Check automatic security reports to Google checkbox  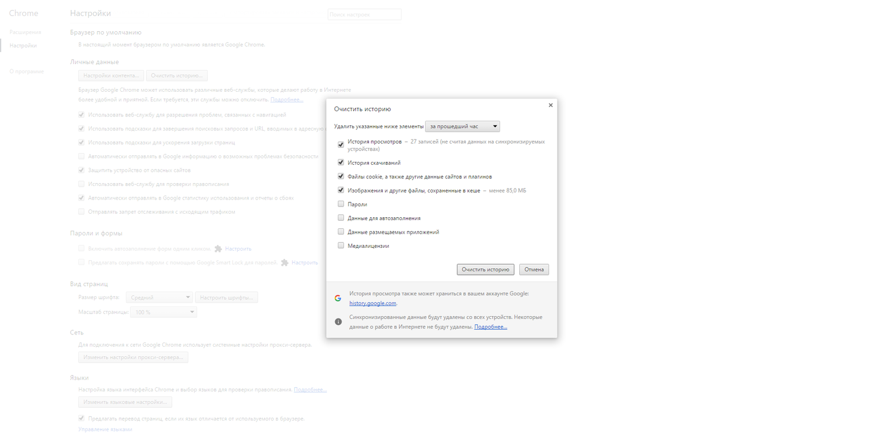pos(82,156)
